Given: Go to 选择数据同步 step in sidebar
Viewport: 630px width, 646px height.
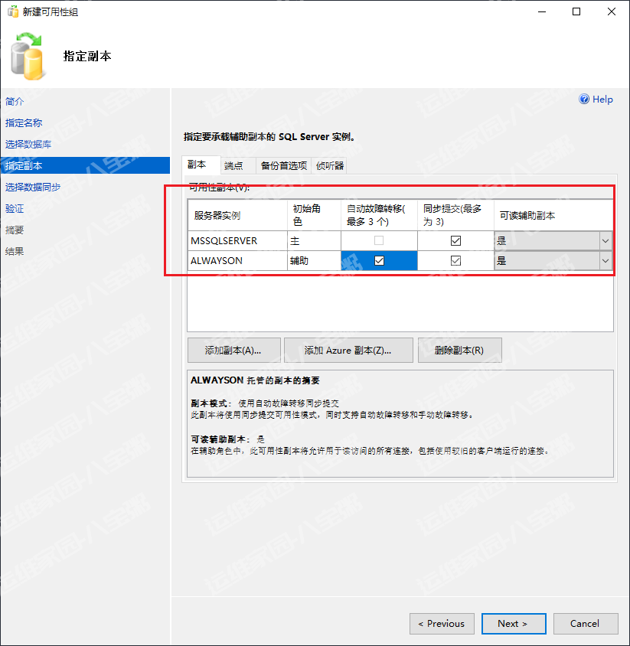Looking at the screenshot, I should (x=33, y=187).
